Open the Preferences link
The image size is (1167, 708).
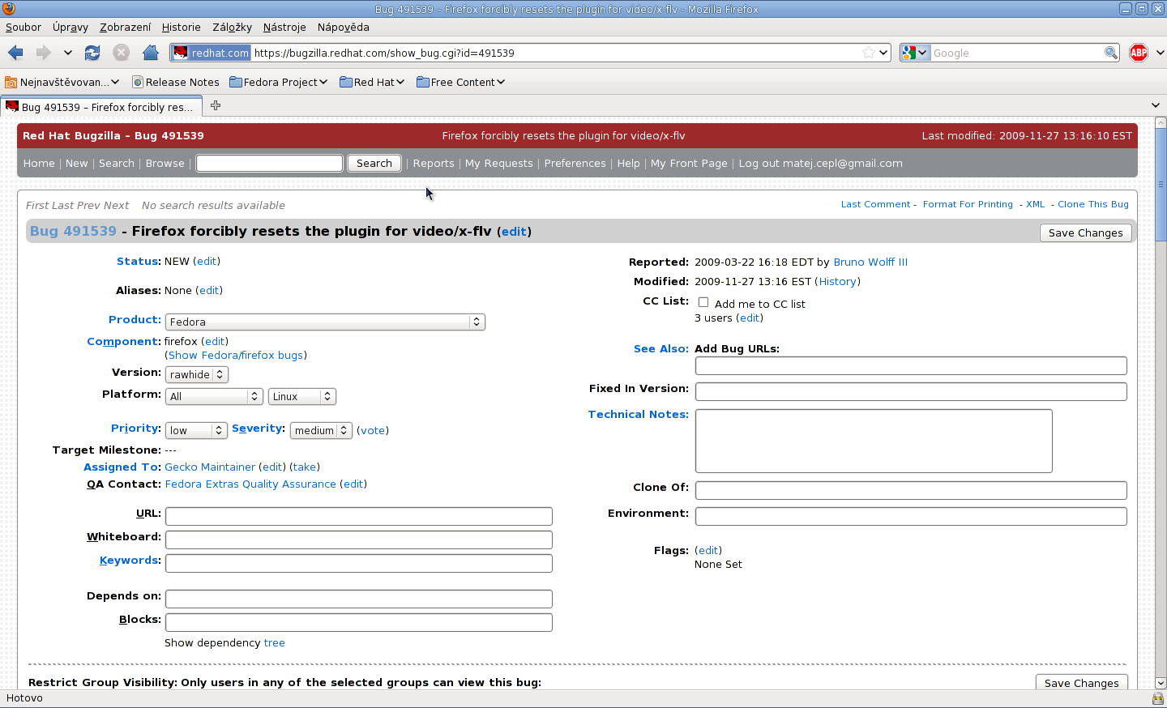tap(575, 163)
